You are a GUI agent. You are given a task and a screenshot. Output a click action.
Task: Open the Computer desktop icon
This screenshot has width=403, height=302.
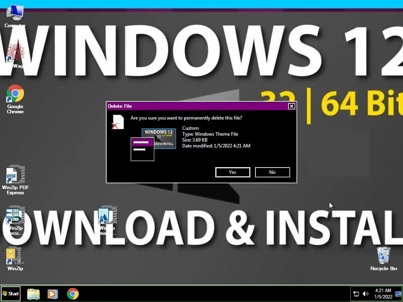click(15, 16)
